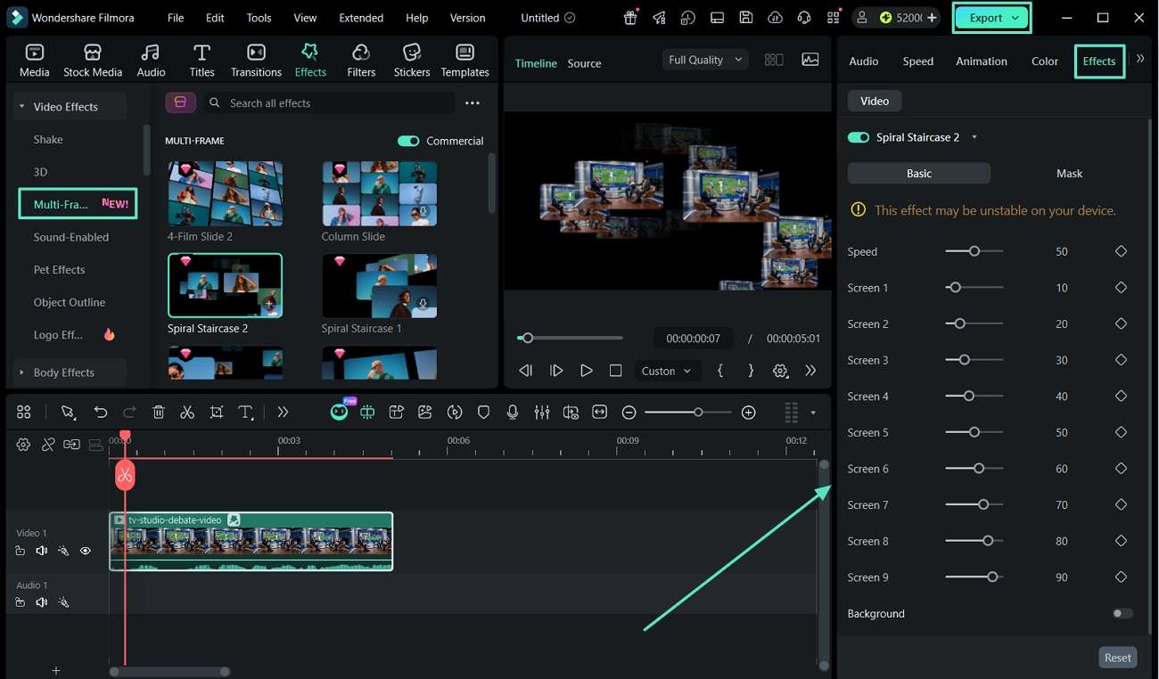
Task: Open the Filters panel
Action: [361, 61]
